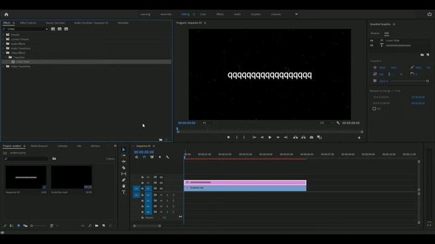Click New Item icon in Project panel

tap(103, 226)
